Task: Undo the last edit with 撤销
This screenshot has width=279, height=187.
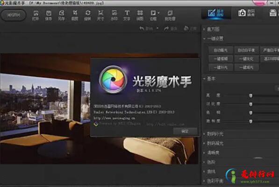Action: point(146,28)
